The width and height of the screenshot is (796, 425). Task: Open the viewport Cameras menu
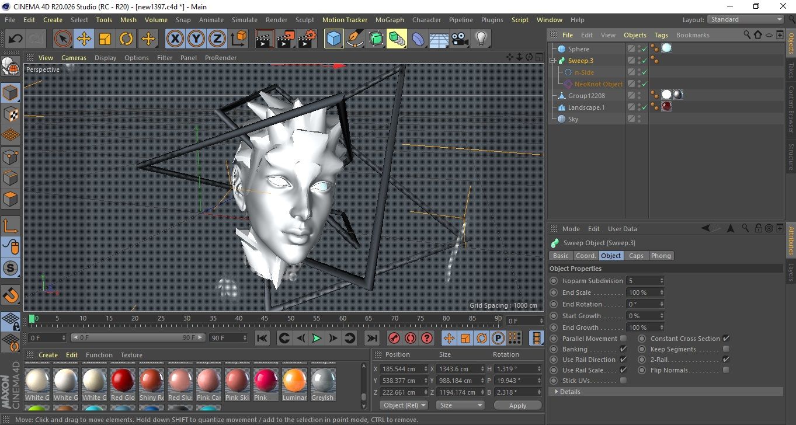pyautogui.click(x=74, y=58)
